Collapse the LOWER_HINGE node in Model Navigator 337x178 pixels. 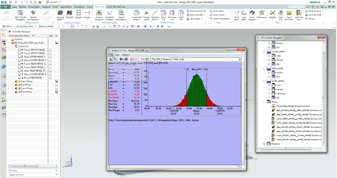coord(264,51)
